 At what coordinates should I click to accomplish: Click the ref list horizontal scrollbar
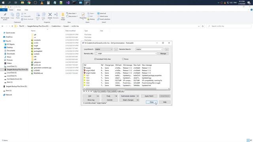[x=121, y=89]
